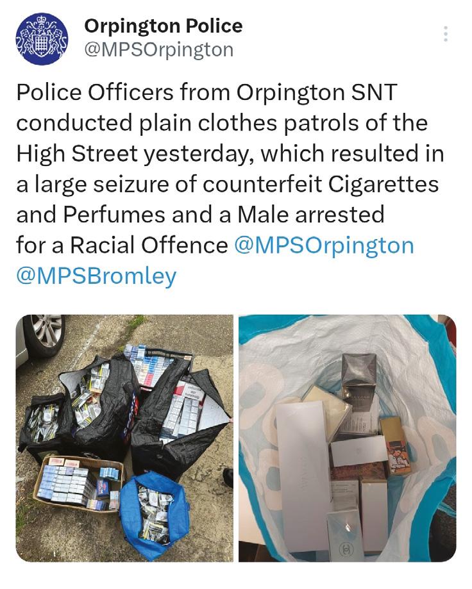This screenshot has height=589, width=472.
Task: Click the blue bag in the cigarettes photo
Action: pyautogui.click(x=154, y=517)
